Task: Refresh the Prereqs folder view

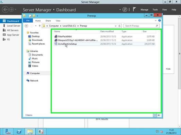Action: (119, 26)
